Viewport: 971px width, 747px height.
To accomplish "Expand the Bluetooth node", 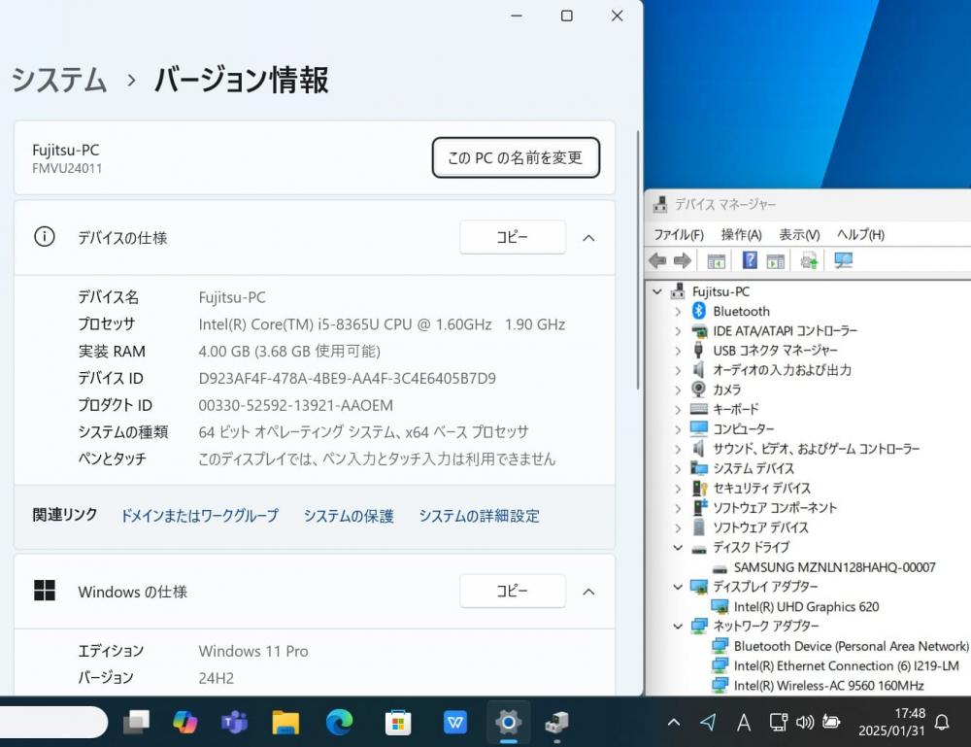I will (678, 312).
